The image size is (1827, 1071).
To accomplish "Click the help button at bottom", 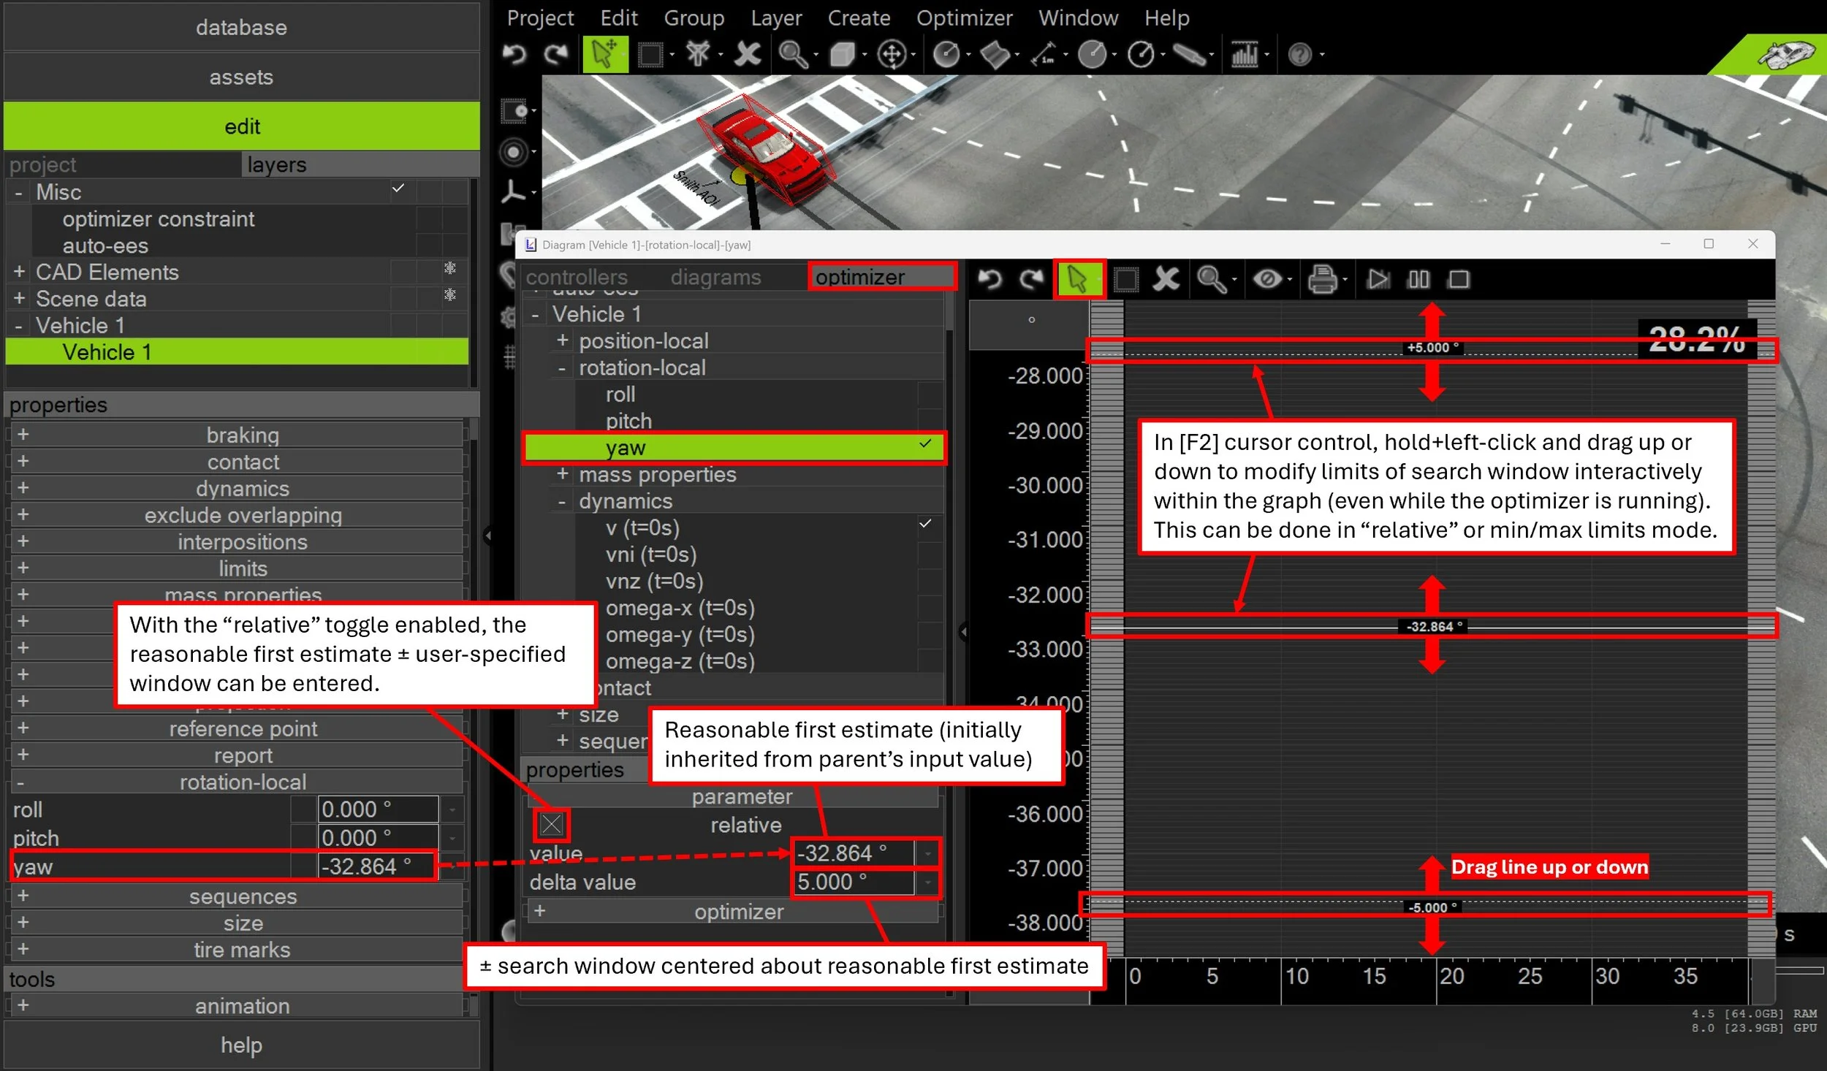I will (x=241, y=1045).
